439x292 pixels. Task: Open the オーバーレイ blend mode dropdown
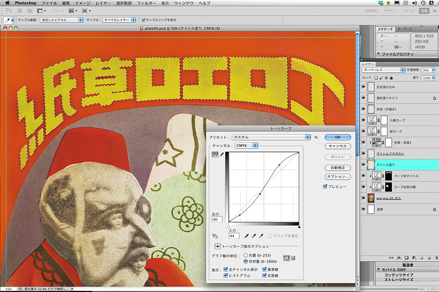[x=383, y=70]
